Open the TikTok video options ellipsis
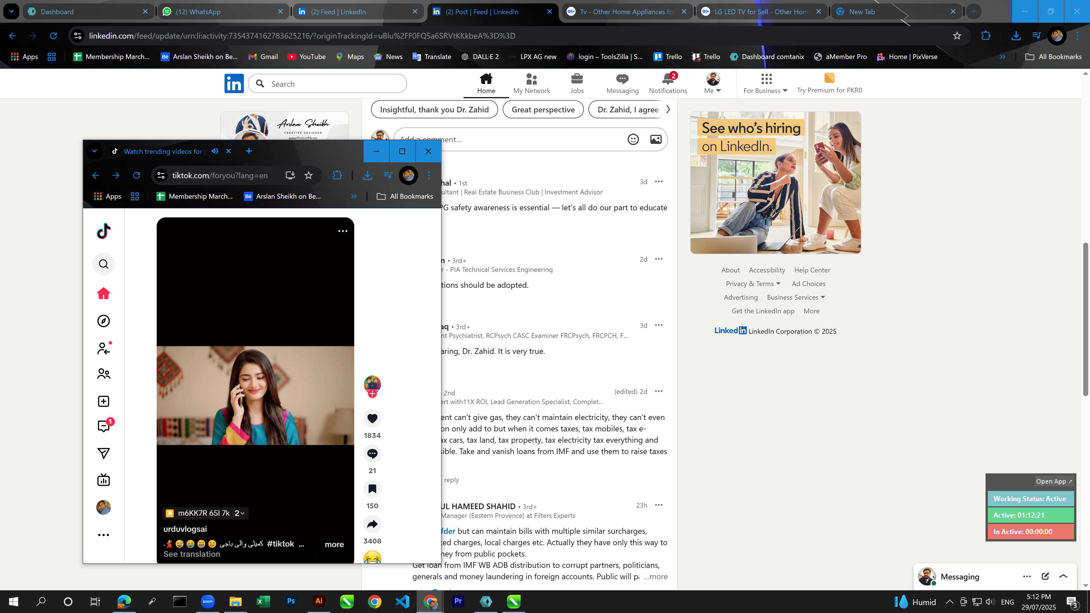 pyautogui.click(x=343, y=231)
